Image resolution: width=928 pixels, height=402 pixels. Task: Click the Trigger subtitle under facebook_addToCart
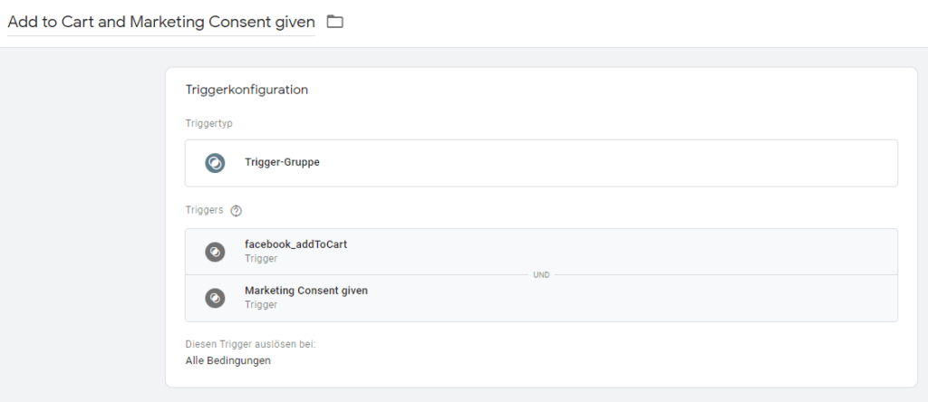click(261, 259)
